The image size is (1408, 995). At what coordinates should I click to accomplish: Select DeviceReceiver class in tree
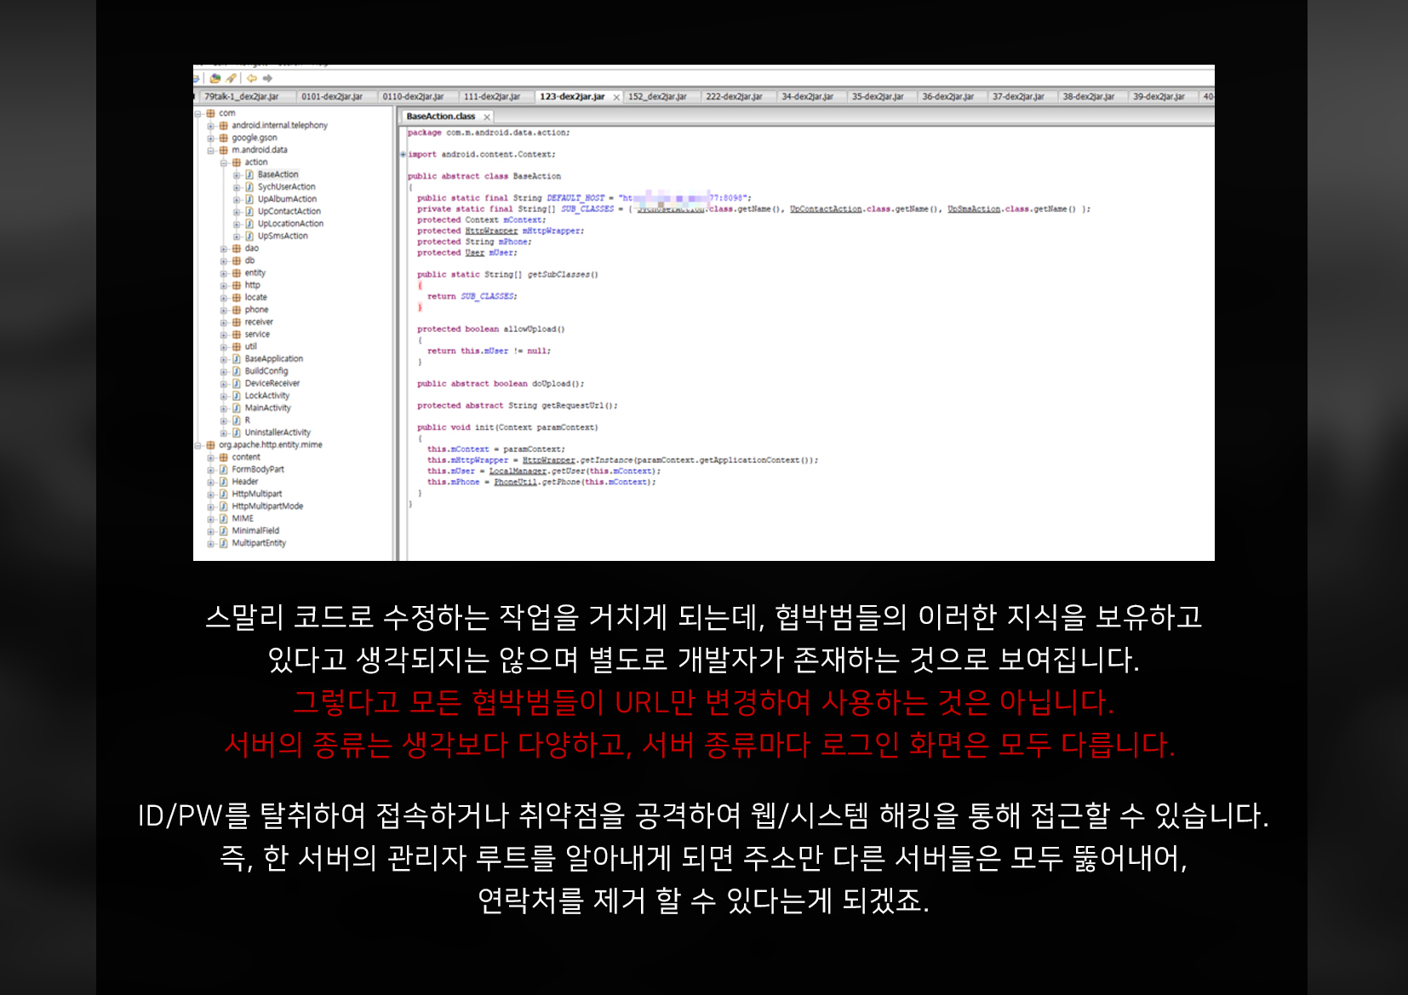pyautogui.click(x=272, y=384)
